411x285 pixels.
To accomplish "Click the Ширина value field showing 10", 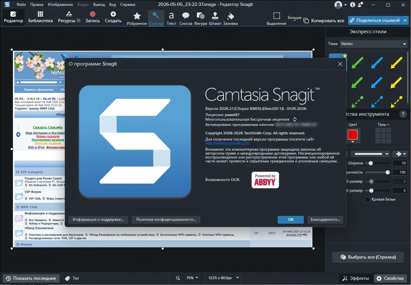I will pyautogui.click(x=399, y=163).
